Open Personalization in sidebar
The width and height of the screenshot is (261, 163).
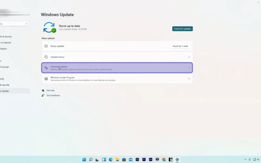4,49
